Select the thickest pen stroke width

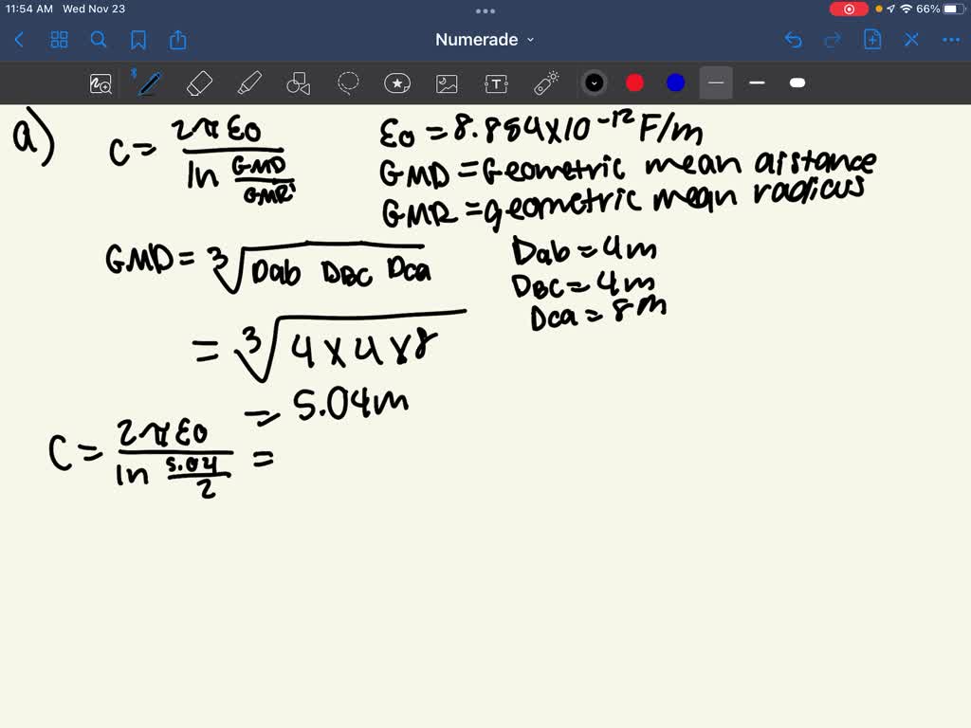tap(797, 83)
